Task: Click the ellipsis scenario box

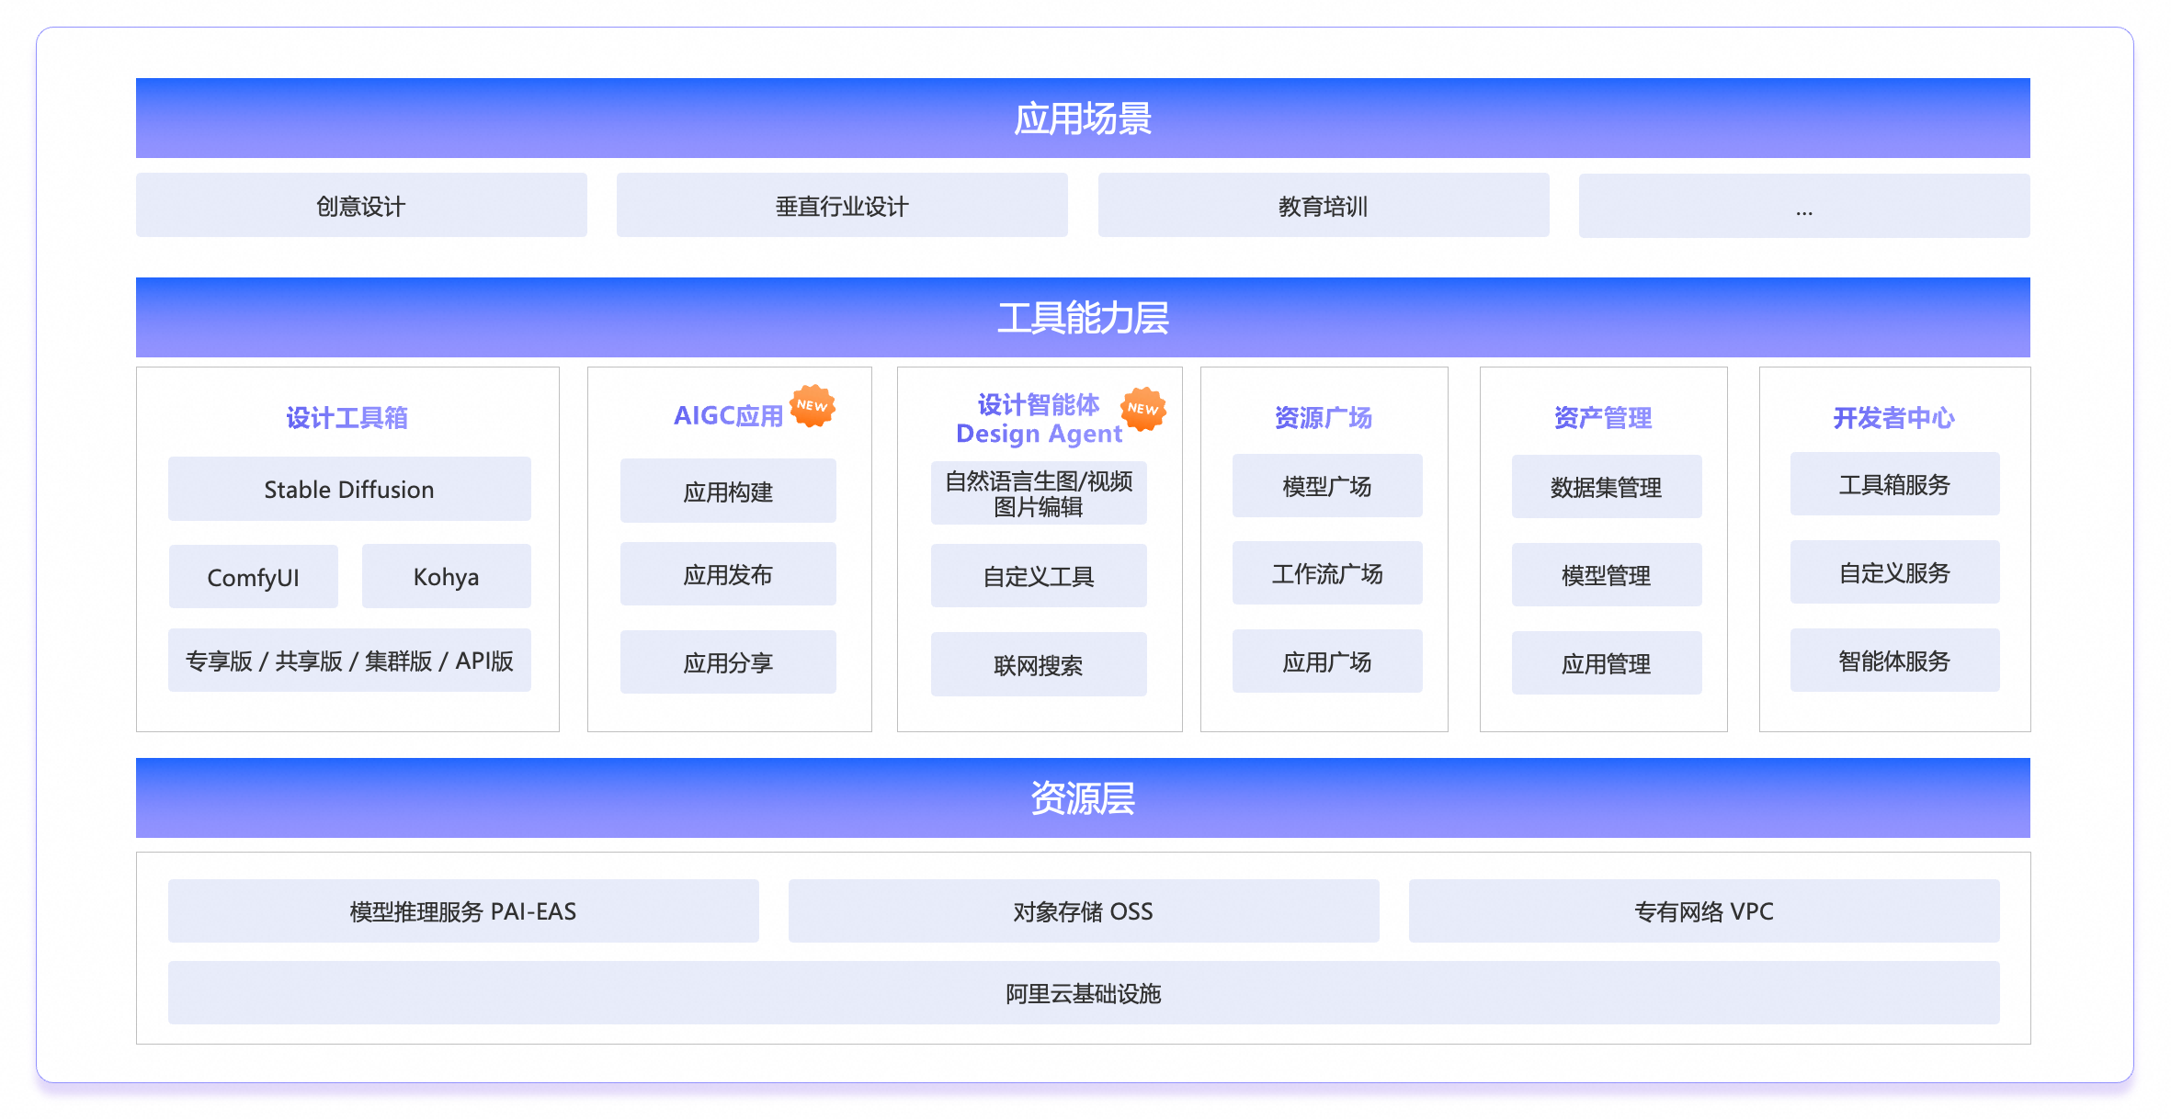Action: pyautogui.click(x=1804, y=207)
